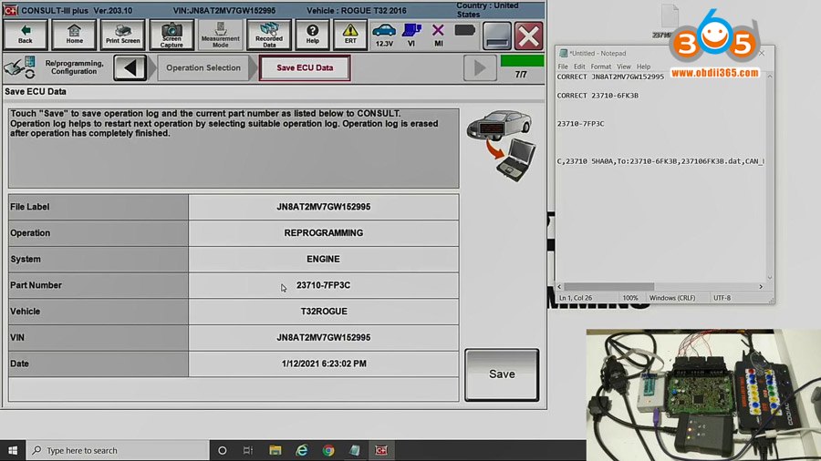Click Notepad line 23710-7FP3C
Viewport: 821px width, 461px height.
pyautogui.click(x=581, y=124)
